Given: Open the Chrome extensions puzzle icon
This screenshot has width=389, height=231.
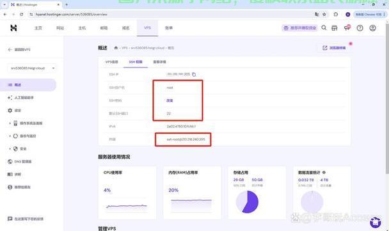Looking at the screenshot, I should click(x=336, y=14).
